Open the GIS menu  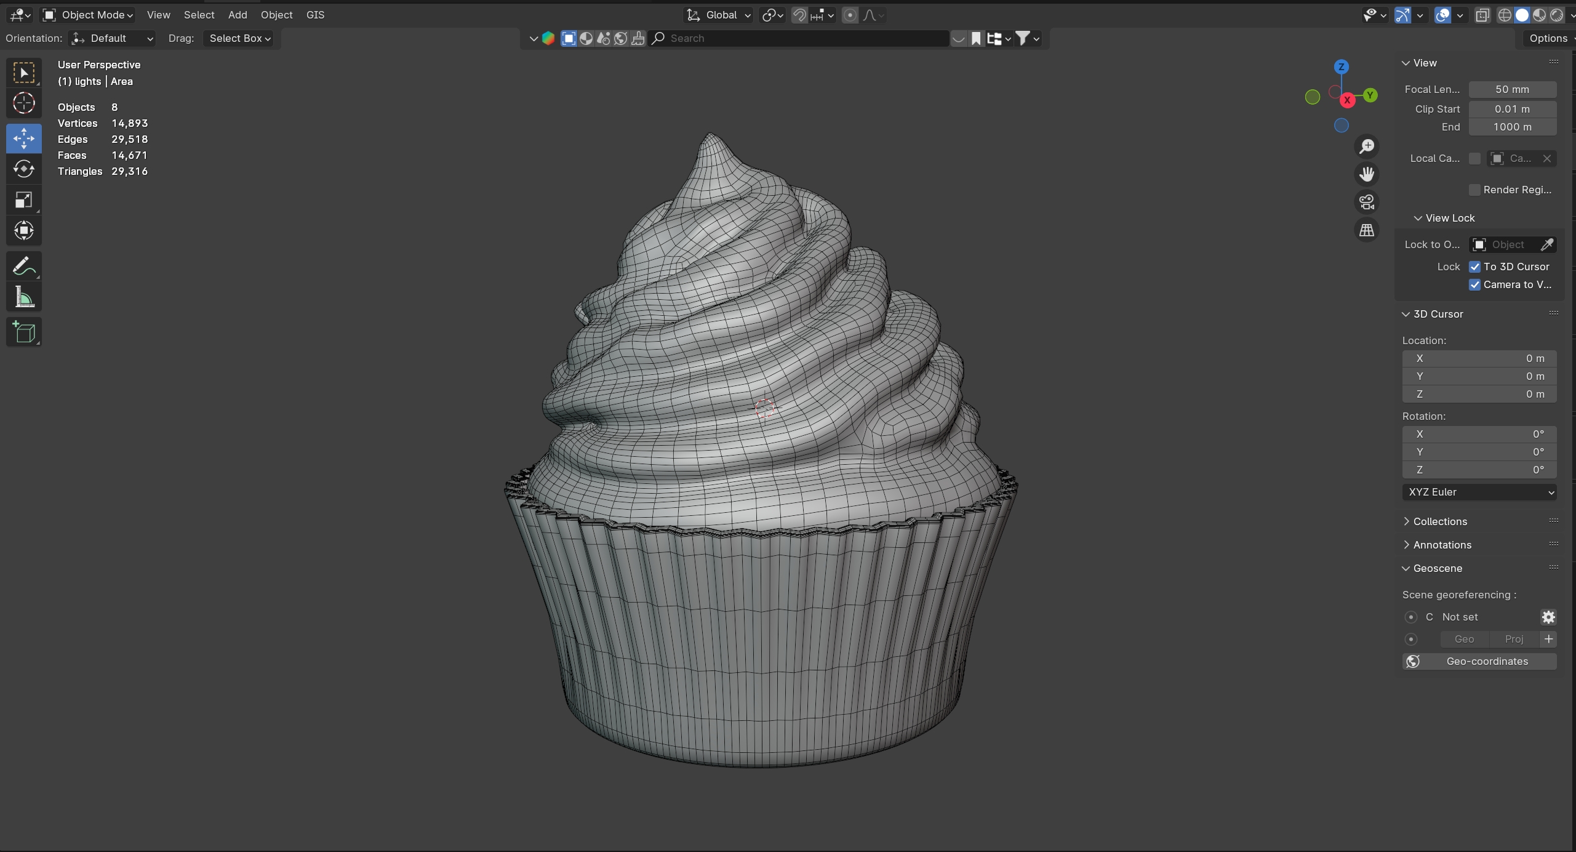[x=315, y=15]
